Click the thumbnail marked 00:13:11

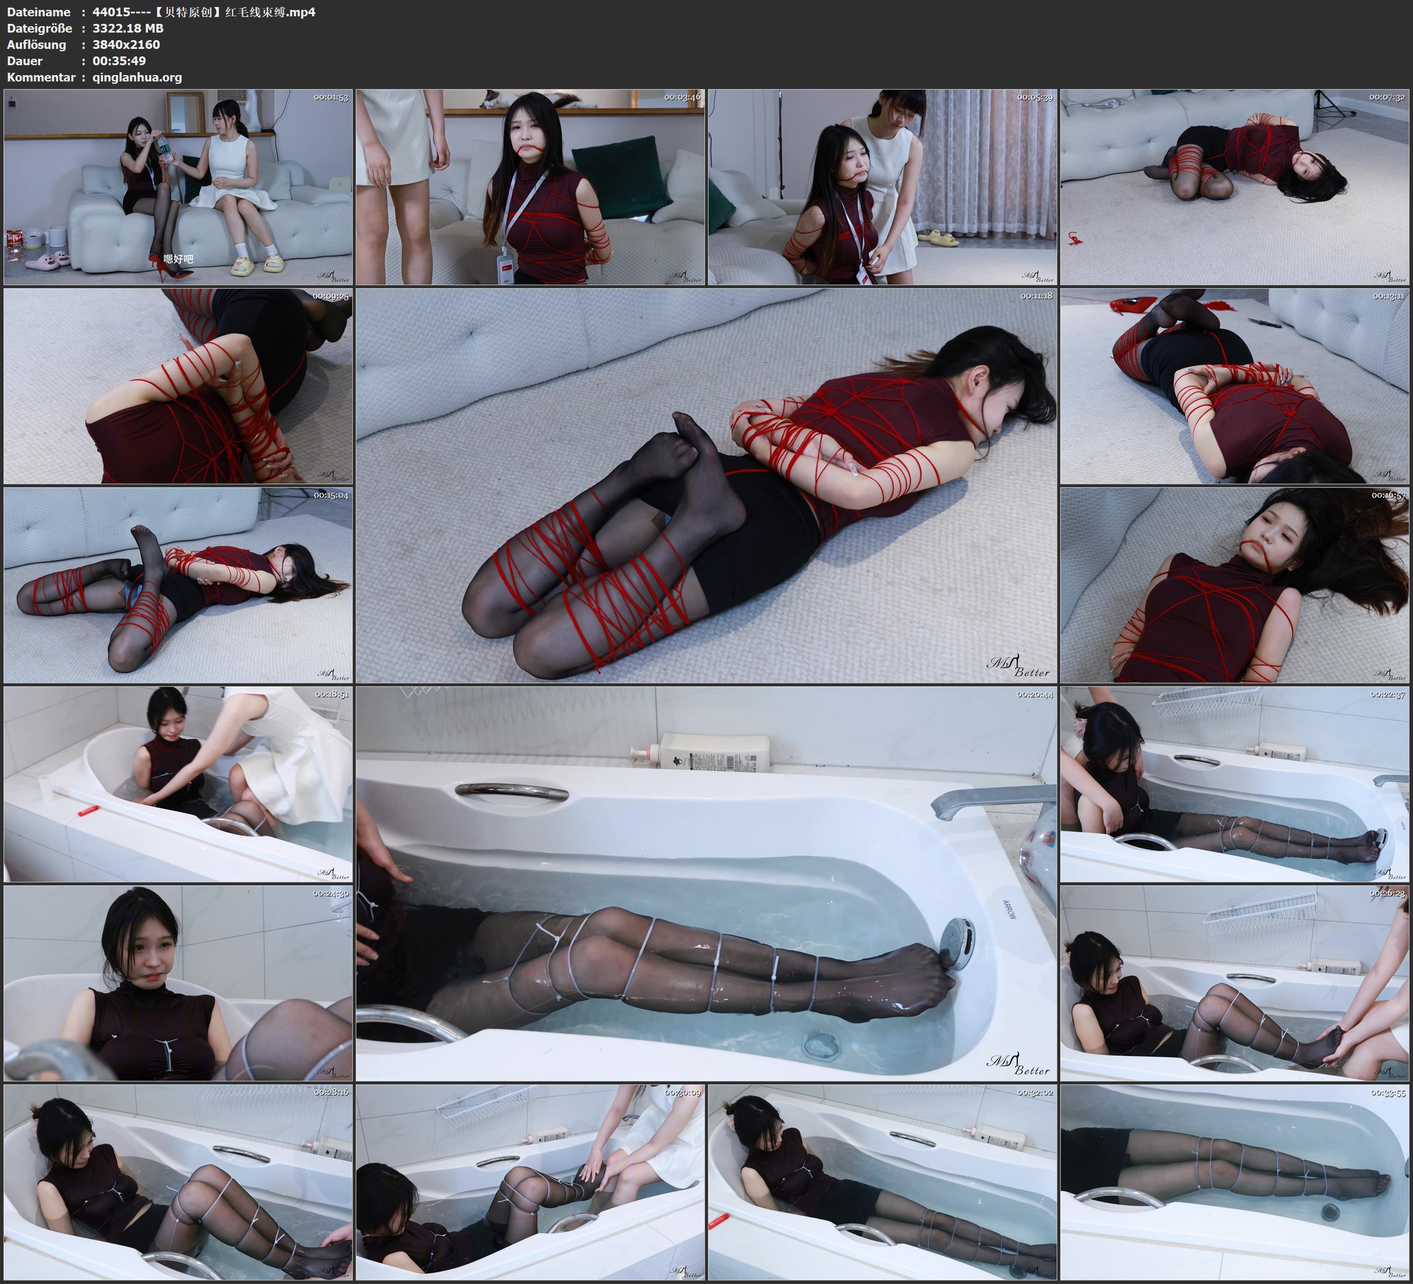pos(1234,386)
